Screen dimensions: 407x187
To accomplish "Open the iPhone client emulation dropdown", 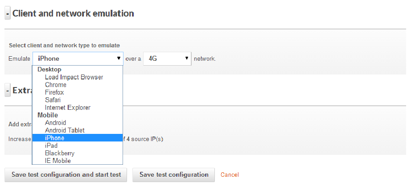I will (78, 58).
